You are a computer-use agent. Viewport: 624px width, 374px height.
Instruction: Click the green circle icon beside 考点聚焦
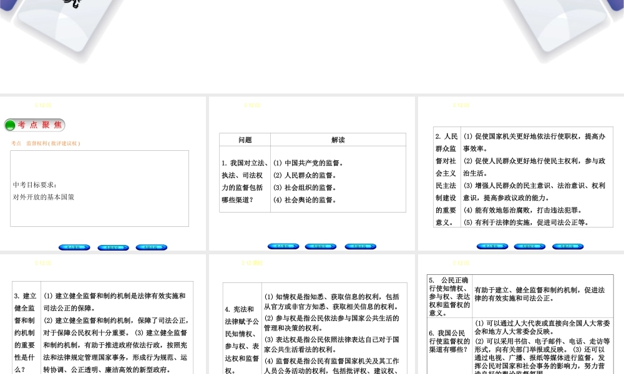[10, 125]
